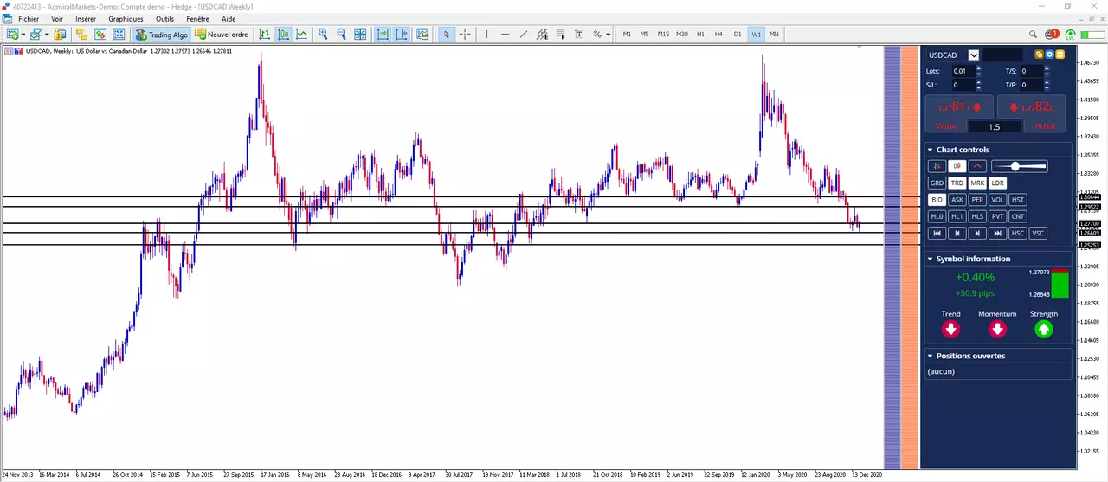Switch chart to line chart icon
Image resolution: width=1108 pixels, height=482 pixels.
tap(302, 35)
